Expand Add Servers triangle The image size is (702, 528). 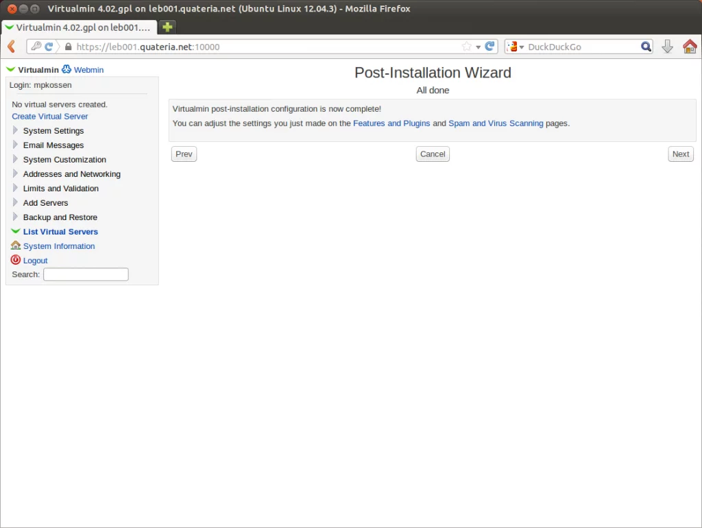click(15, 202)
